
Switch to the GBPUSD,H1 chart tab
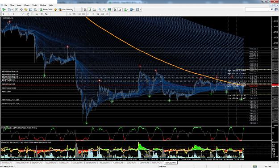[91, 163]
